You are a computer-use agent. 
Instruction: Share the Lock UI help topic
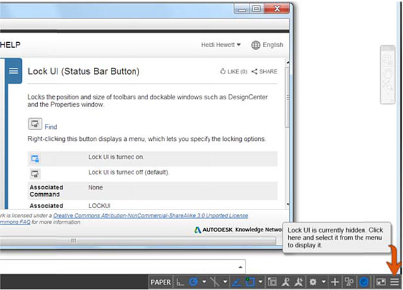pos(264,72)
